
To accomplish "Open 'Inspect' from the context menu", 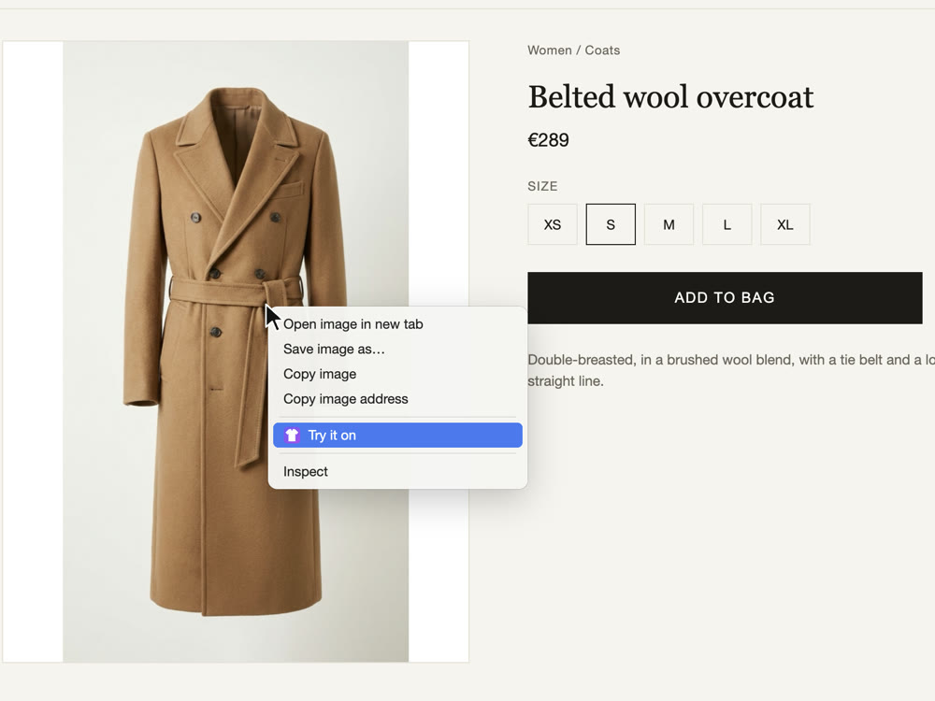I will [x=397, y=471].
